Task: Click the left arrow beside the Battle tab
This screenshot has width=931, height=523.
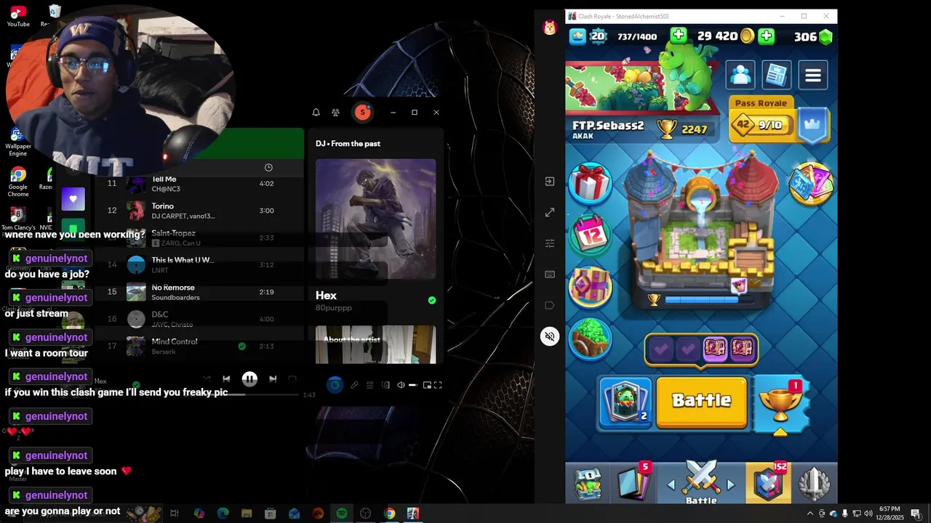Action: (671, 485)
